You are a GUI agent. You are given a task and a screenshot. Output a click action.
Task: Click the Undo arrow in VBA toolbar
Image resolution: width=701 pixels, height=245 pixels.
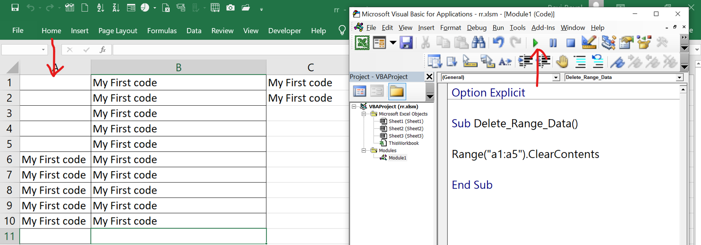click(498, 42)
